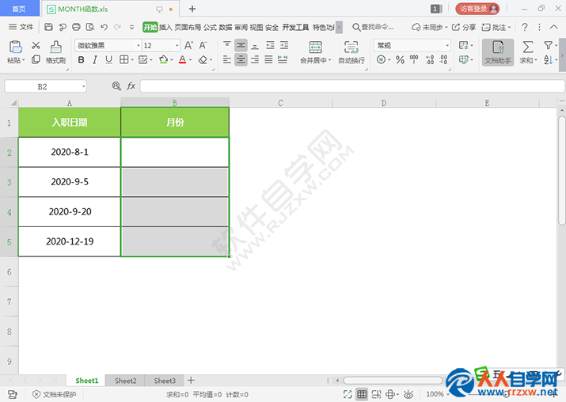Click the Filter funnel icon
Screen dimensions: 566x402
pos(548,45)
